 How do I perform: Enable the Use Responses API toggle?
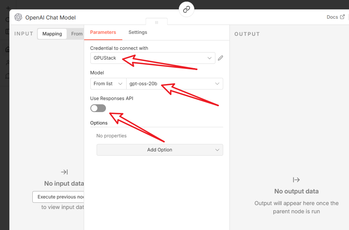click(x=98, y=108)
